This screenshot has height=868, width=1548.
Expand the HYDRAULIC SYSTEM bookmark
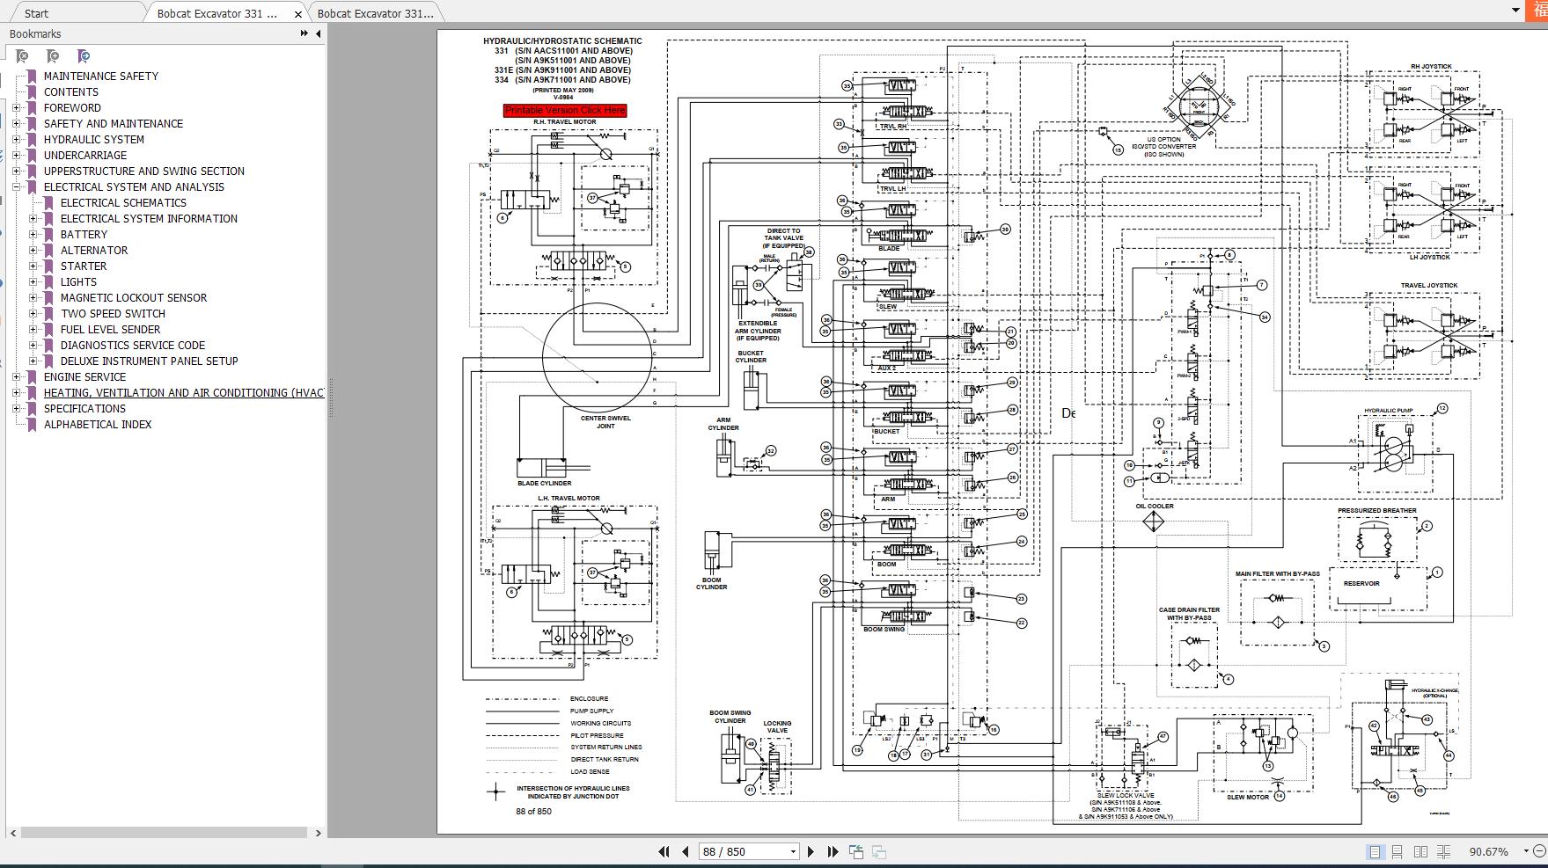(16, 140)
